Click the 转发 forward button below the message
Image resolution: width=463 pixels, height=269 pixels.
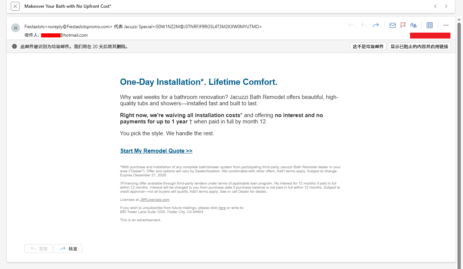tap(68, 249)
